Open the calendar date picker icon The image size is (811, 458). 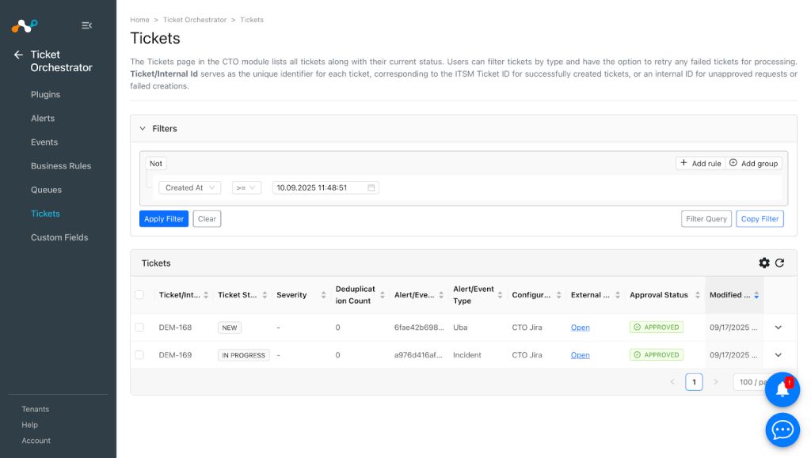coord(371,187)
